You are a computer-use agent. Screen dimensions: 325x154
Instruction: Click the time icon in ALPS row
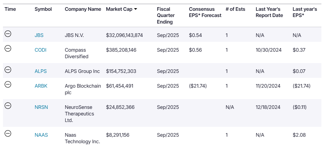point(8,70)
